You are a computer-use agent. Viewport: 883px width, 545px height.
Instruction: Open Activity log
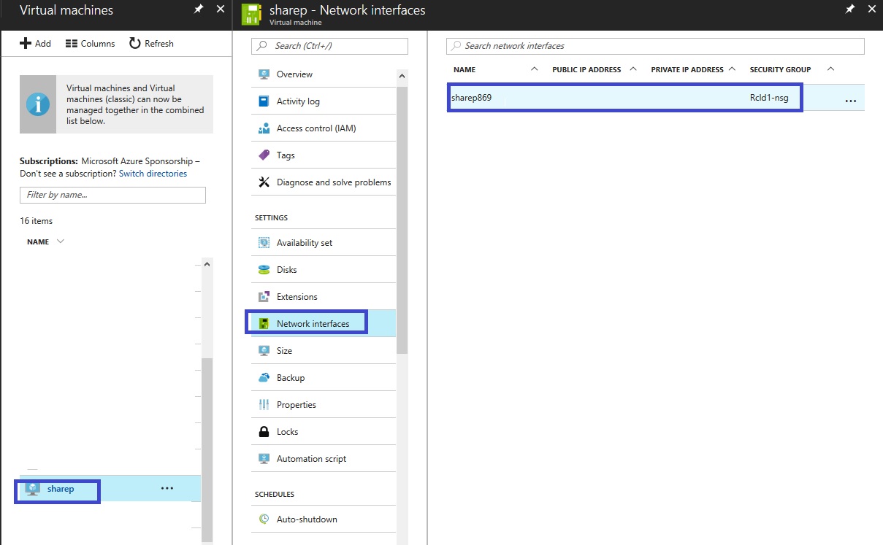pos(298,101)
